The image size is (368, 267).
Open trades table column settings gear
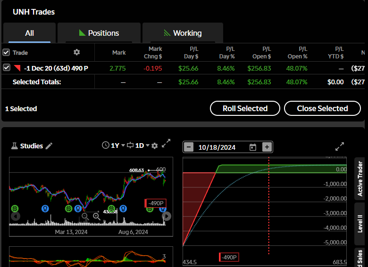click(x=77, y=52)
